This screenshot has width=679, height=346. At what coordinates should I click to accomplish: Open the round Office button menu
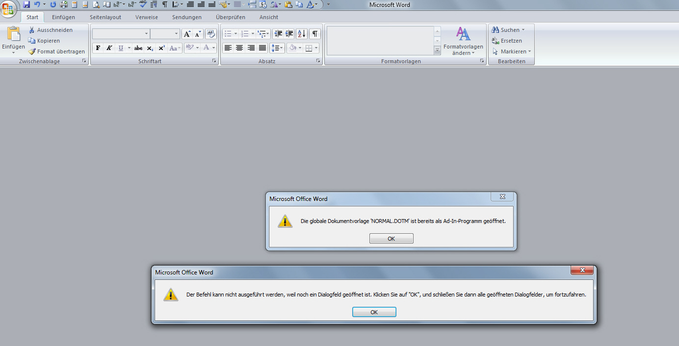(9, 9)
